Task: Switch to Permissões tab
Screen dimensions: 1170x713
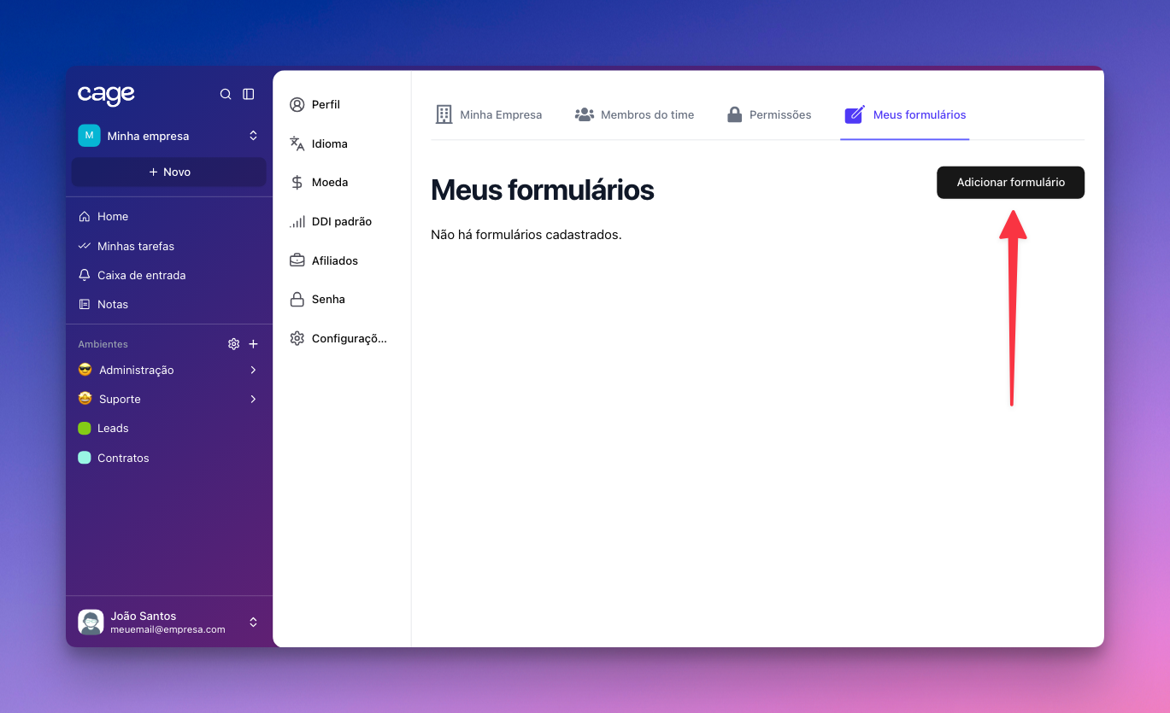Action: [x=769, y=114]
